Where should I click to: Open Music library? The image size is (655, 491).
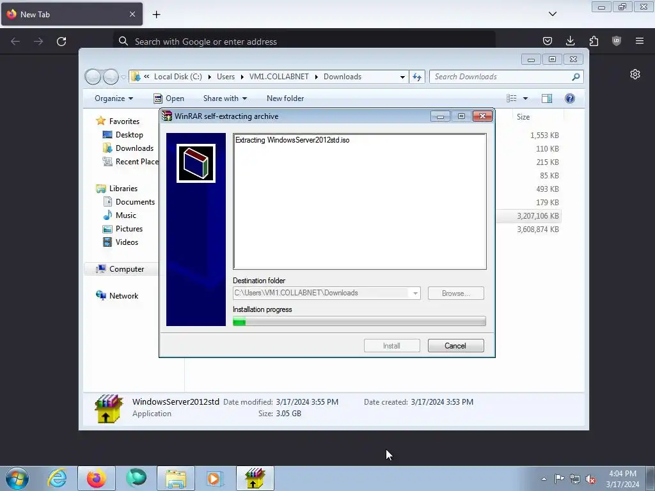[126, 215]
